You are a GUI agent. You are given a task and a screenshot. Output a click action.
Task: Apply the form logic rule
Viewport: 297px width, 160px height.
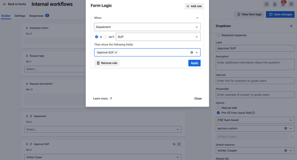(194, 63)
